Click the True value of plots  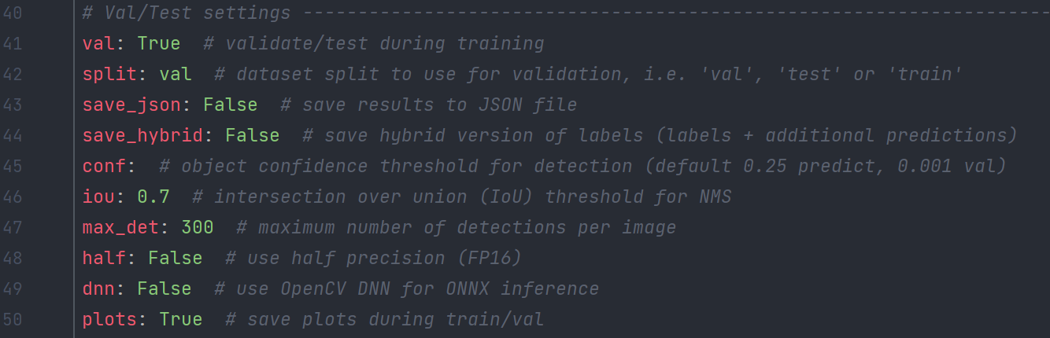point(180,320)
